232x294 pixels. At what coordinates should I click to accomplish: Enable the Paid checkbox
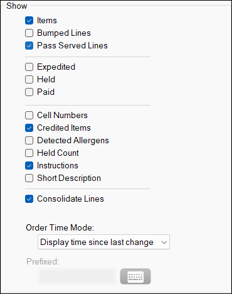(x=29, y=92)
